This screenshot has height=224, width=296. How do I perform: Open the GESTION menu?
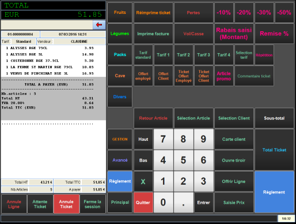pos(120,139)
